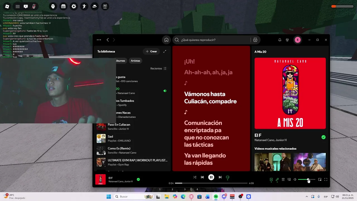Open File Explorer from the taskbar
Image resolution: width=357 pixels, height=201 pixels.
pos(167,197)
